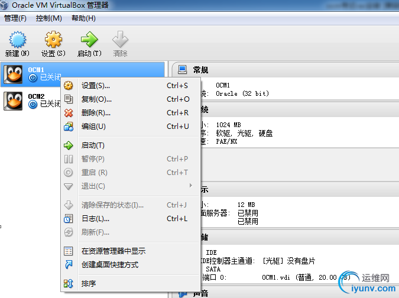399x298 pixels.
Task: Choose 日志(L)... from the context menu
Action: coord(131,219)
